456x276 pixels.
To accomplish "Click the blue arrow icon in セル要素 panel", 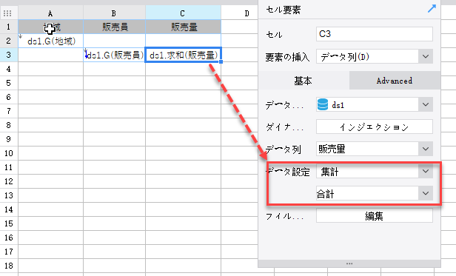I will 432,8.
